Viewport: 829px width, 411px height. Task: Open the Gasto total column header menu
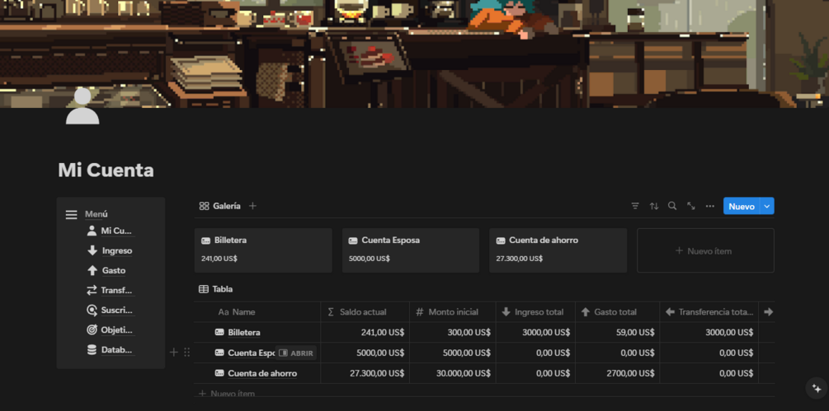618,312
